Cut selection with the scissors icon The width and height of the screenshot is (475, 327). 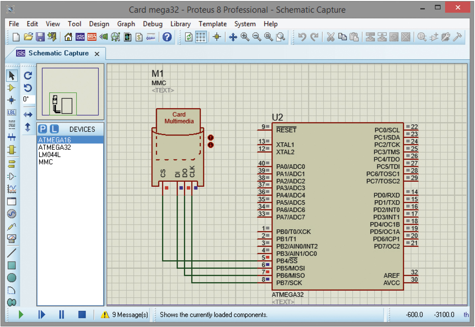click(x=331, y=37)
